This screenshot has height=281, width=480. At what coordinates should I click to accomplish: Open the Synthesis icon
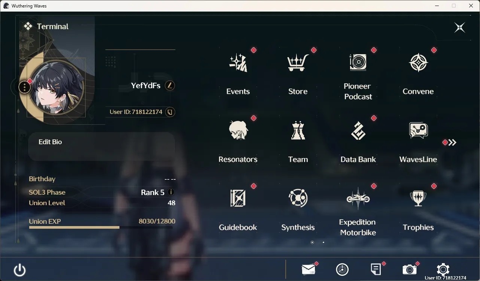298,198
